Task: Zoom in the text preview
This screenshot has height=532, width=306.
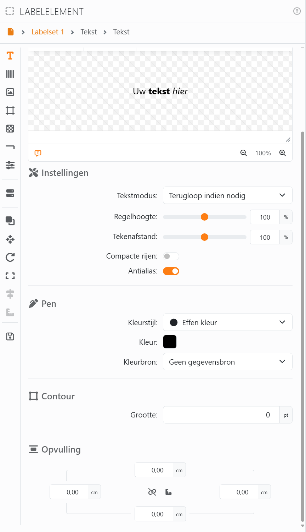Action: pos(283,153)
